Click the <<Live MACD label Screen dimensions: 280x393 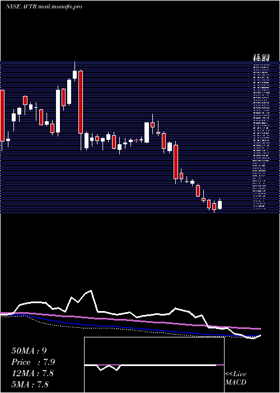tap(236, 378)
